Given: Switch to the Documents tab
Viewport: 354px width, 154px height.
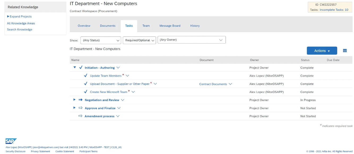Looking at the screenshot, I should [x=107, y=26].
